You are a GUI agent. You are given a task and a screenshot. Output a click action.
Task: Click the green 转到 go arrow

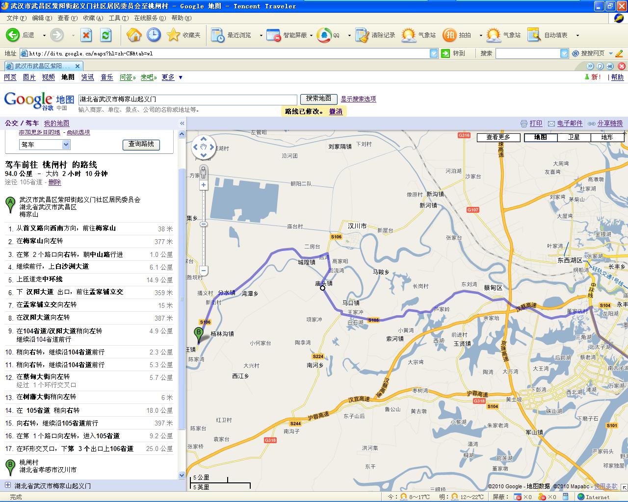[x=445, y=53]
